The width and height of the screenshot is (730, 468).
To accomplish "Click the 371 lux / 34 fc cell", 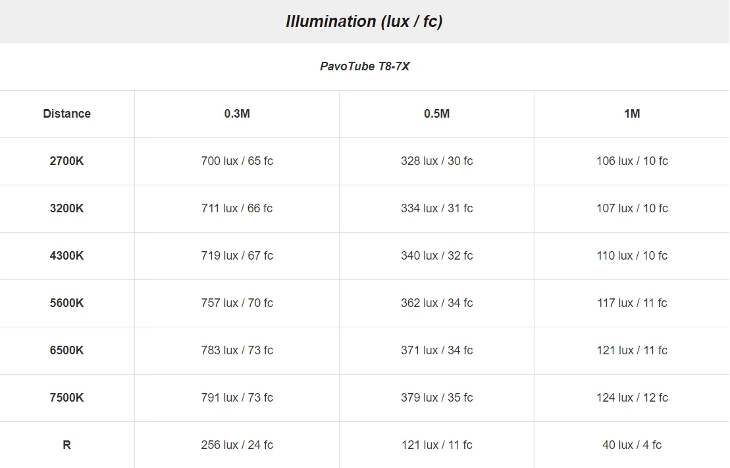I will pos(436,350).
